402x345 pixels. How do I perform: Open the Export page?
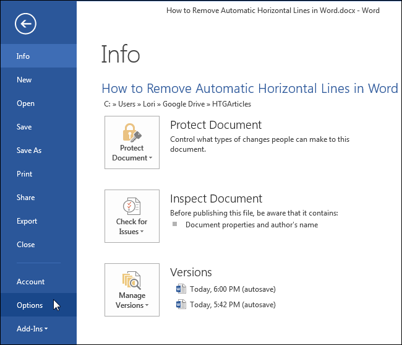[27, 221]
